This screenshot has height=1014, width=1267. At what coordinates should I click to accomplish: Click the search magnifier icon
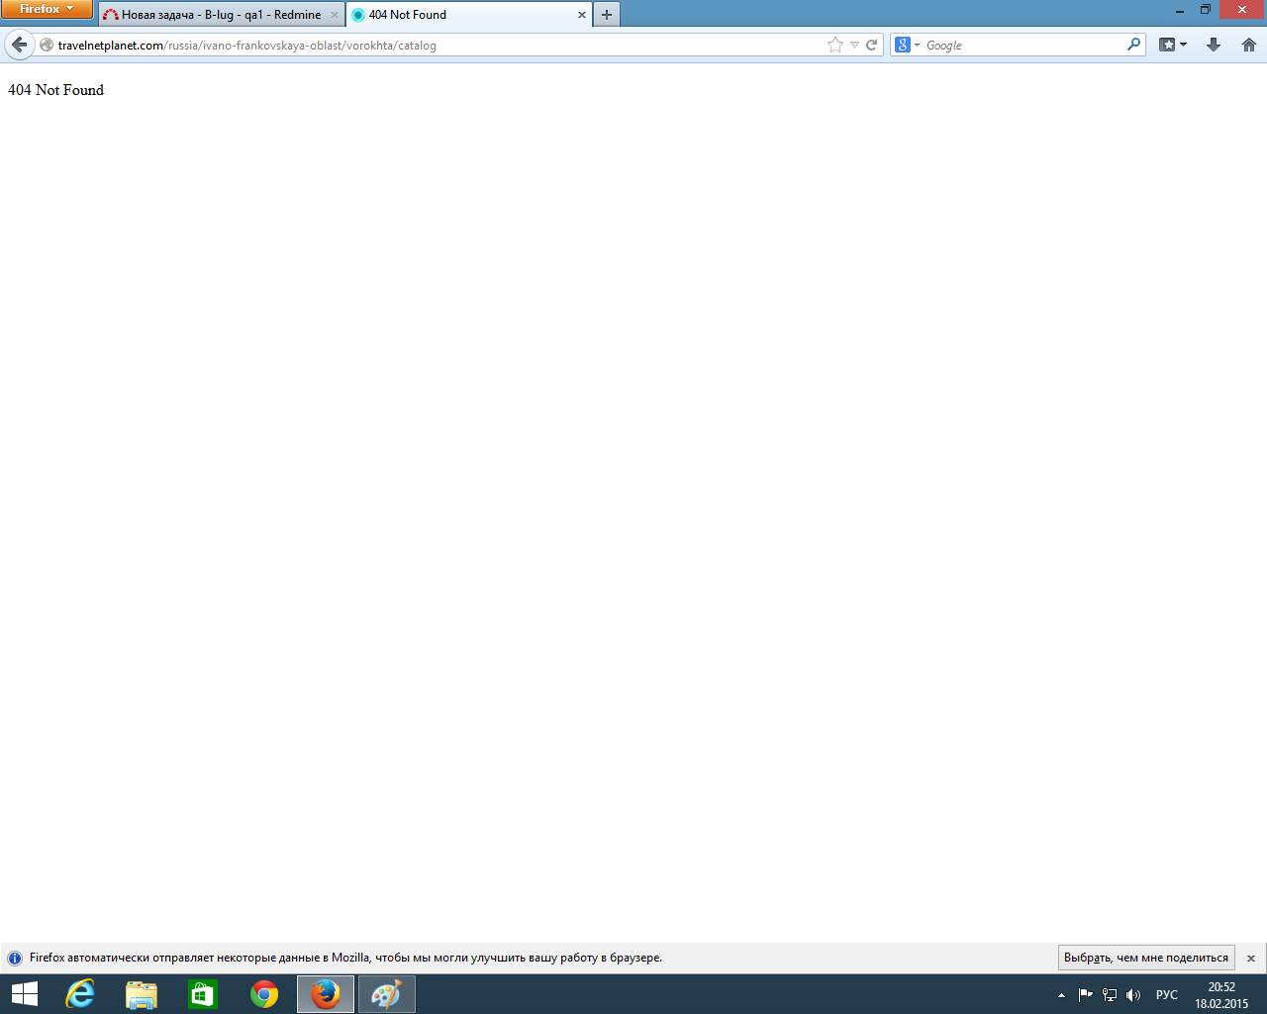(x=1133, y=45)
